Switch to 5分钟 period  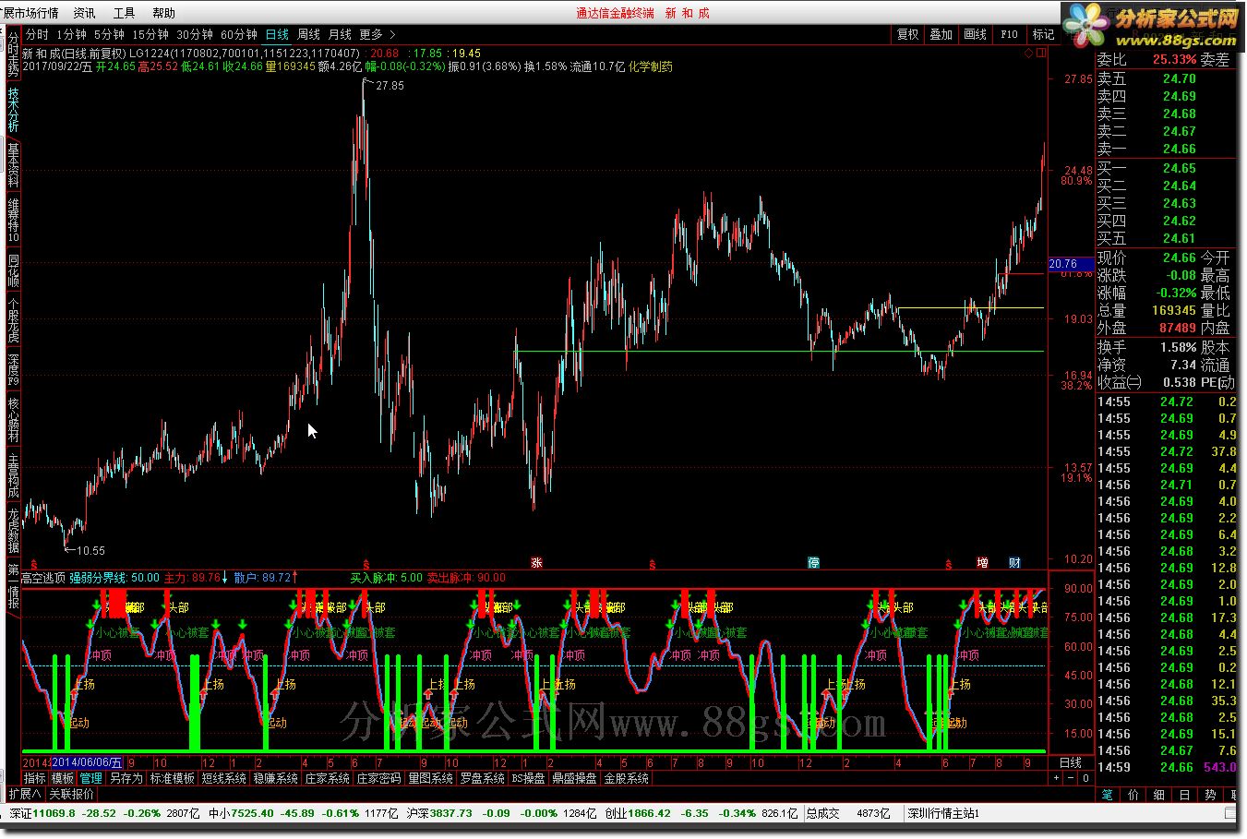(109, 34)
